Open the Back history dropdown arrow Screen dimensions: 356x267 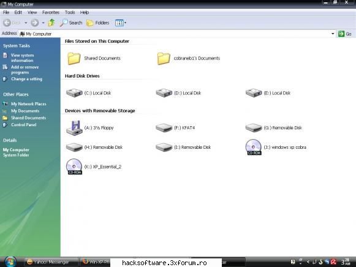point(26,23)
